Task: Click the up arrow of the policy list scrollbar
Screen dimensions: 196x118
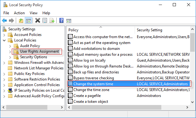Action: tap(193, 29)
